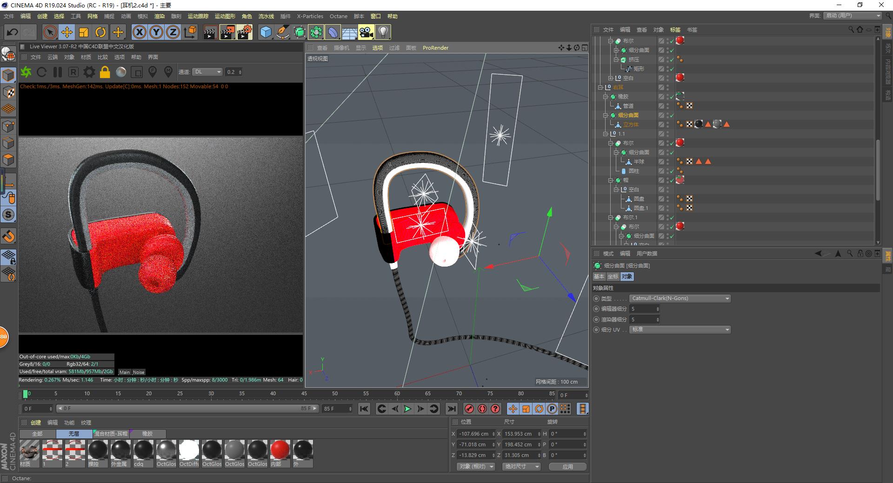
Task: Open the Catmull-Clark(N-Gons) type dropdown
Action: pos(680,298)
